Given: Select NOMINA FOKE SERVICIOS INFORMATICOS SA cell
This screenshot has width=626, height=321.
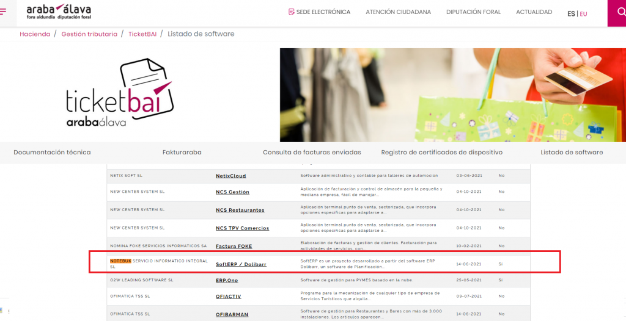Looking at the screenshot, I should tap(158, 246).
